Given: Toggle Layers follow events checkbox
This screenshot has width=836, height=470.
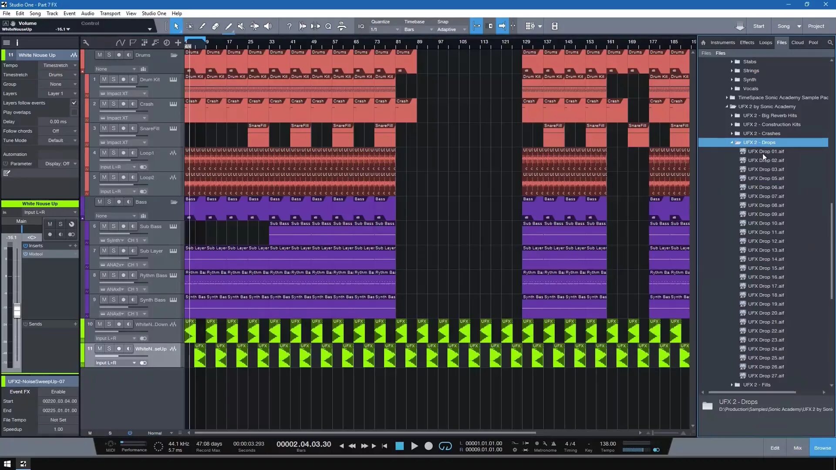Looking at the screenshot, I should tap(74, 103).
